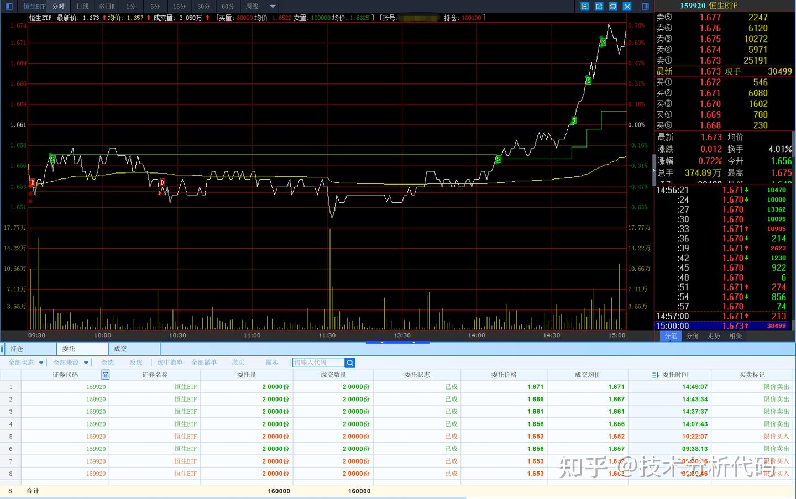Click the 成交均价 column header
The height and width of the screenshot is (499, 796).
click(588, 375)
